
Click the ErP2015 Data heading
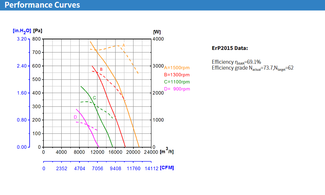pos(230,48)
